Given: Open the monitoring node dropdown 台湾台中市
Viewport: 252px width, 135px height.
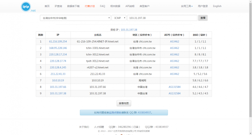Looking at the screenshot, I should pyautogui.click(x=75, y=18).
